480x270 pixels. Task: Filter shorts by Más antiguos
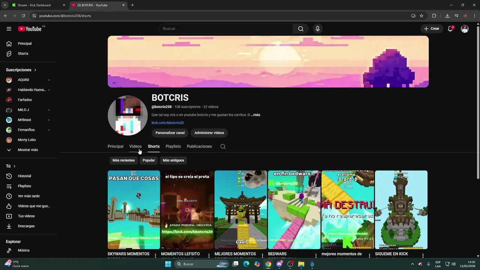[x=173, y=160]
